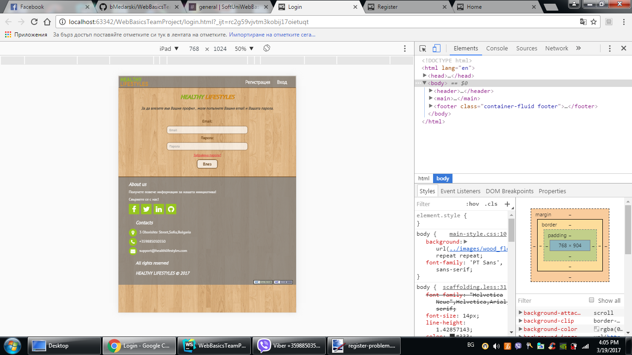Click the Email input field on the page
Viewport: 632px width, 355px height.
click(207, 130)
